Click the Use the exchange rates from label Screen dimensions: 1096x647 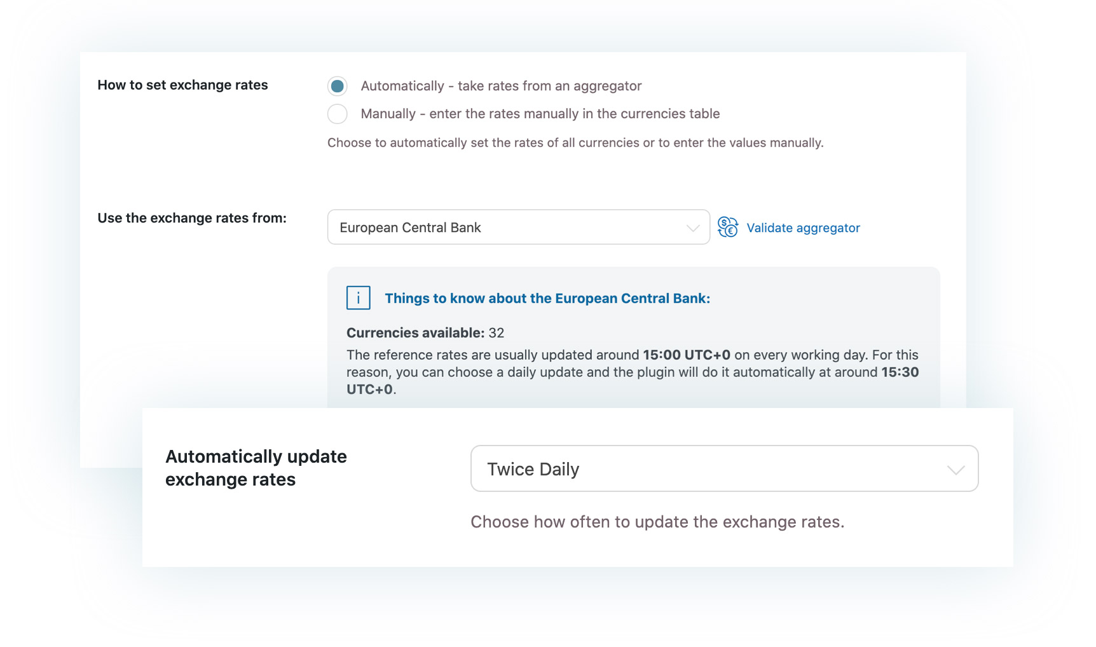point(192,218)
